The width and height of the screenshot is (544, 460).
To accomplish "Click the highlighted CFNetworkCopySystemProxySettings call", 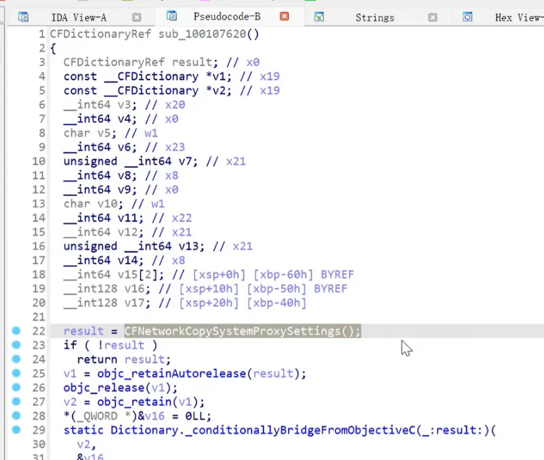I will tap(243, 331).
